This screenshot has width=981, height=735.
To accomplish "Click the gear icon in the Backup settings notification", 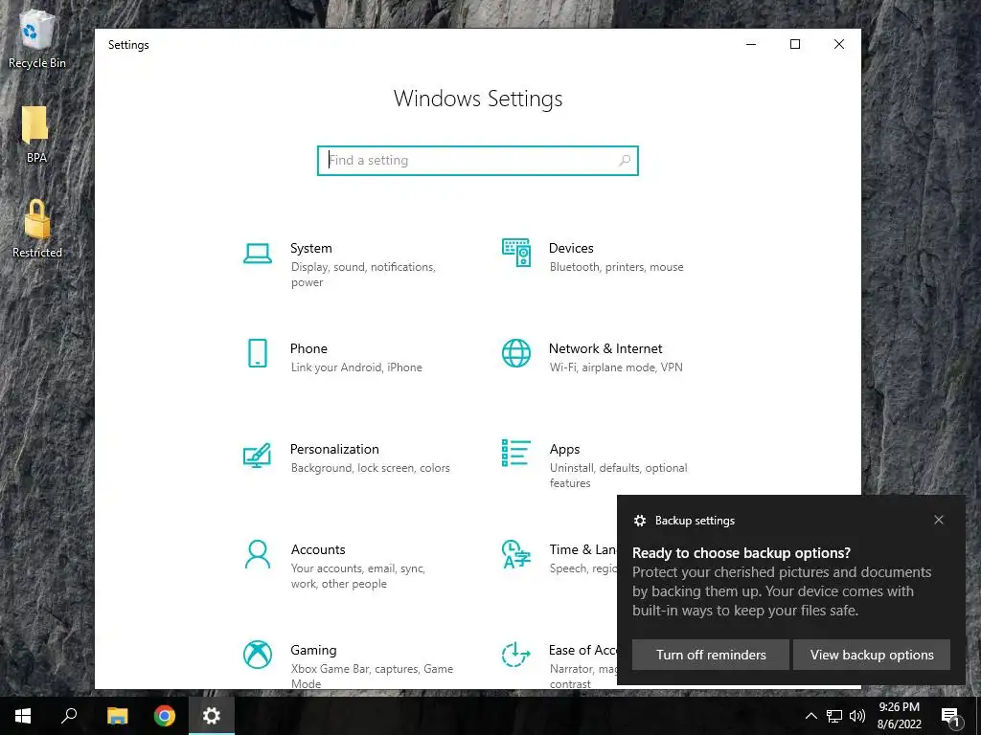I will point(639,520).
